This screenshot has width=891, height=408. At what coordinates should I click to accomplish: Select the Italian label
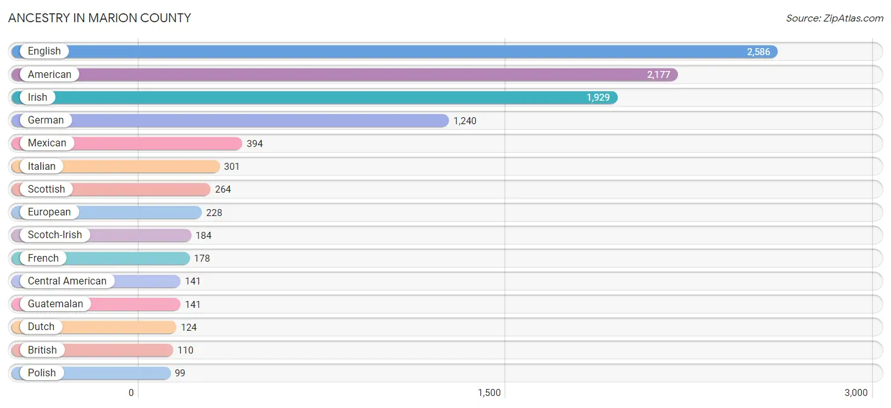[x=42, y=166]
